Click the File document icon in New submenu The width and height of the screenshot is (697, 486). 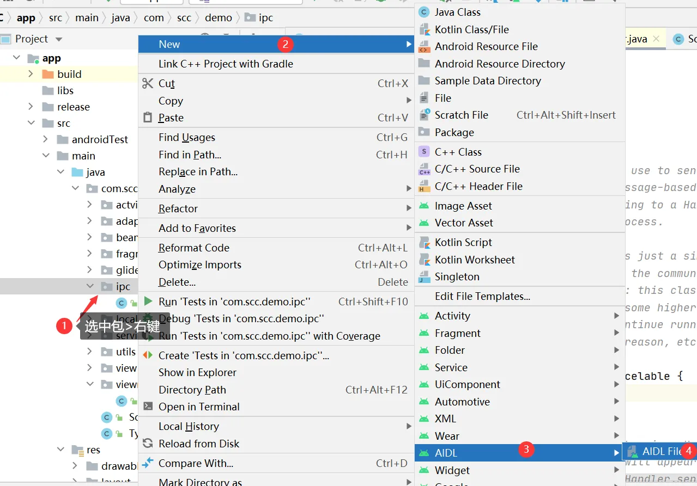click(x=424, y=98)
